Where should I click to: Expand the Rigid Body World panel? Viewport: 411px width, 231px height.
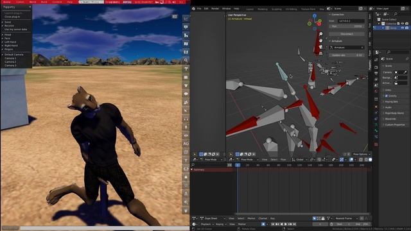click(394, 113)
